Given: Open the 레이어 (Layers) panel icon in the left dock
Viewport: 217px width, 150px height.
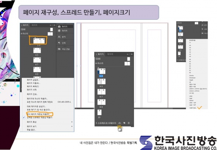Looking at the screenshot, I should click(62, 31).
